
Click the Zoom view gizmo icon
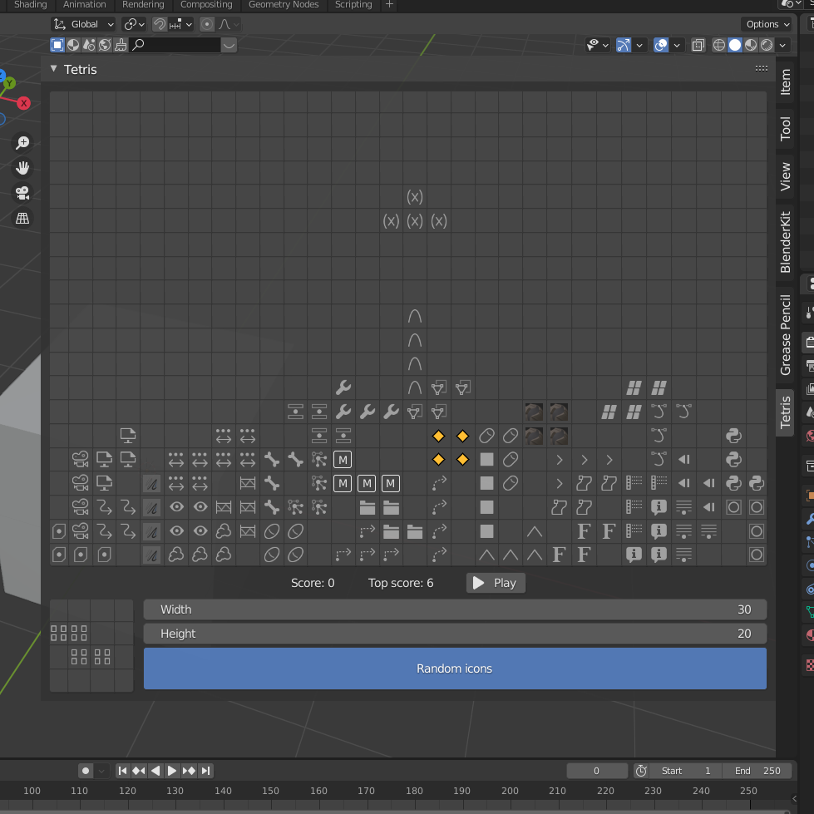22,143
